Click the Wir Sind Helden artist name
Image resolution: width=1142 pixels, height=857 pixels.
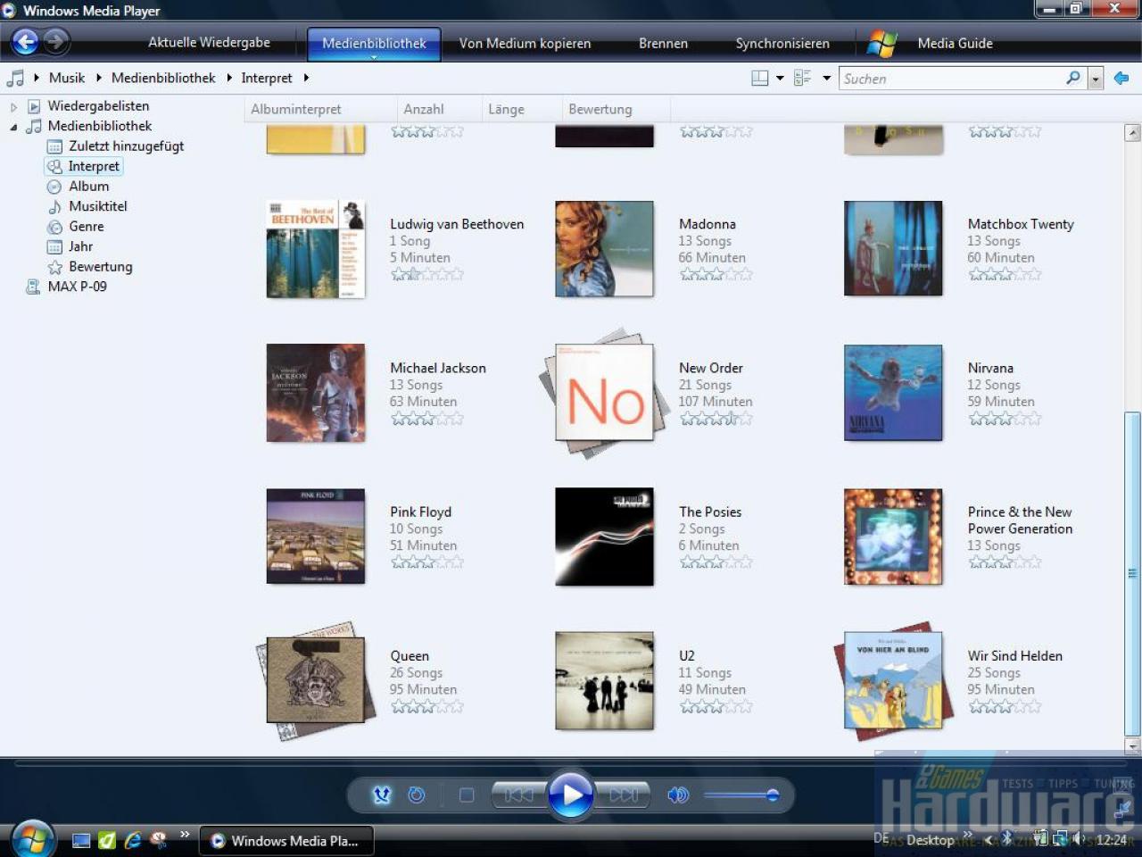click(1014, 655)
